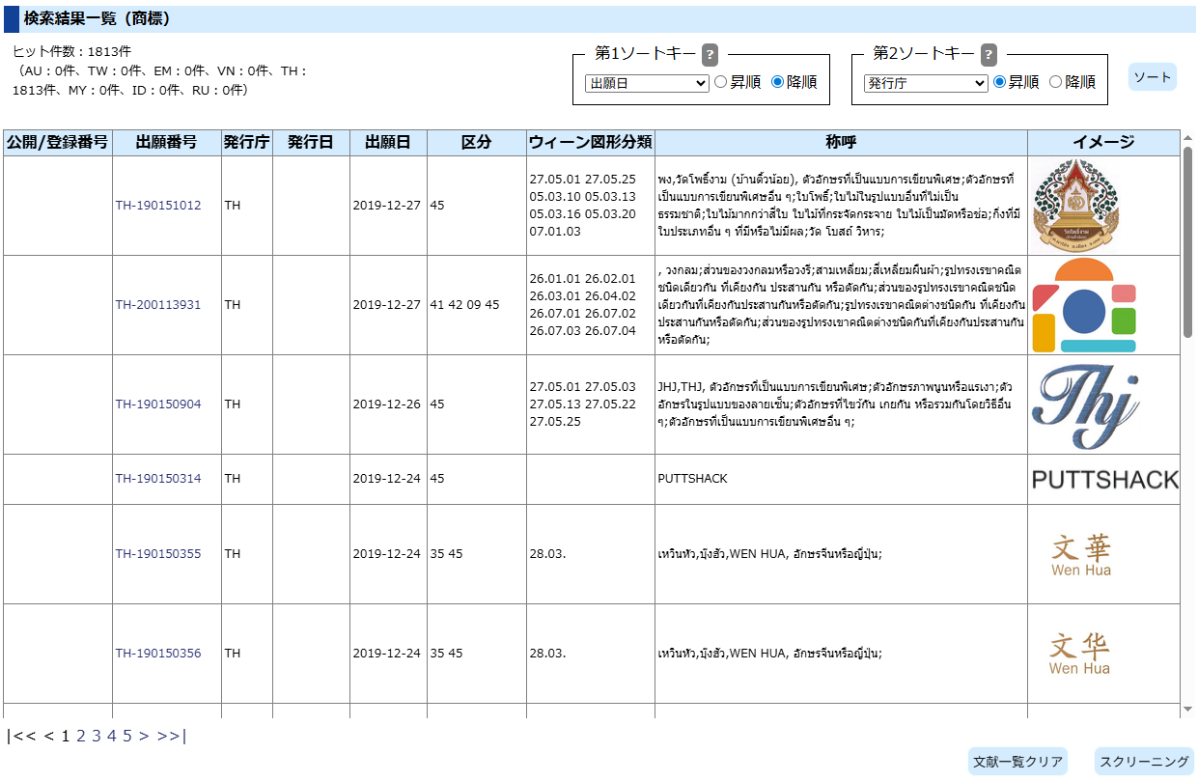1198x781 pixels.
Task: Click the scrollbar down arrow of results table
Action: click(x=1187, y=710)
